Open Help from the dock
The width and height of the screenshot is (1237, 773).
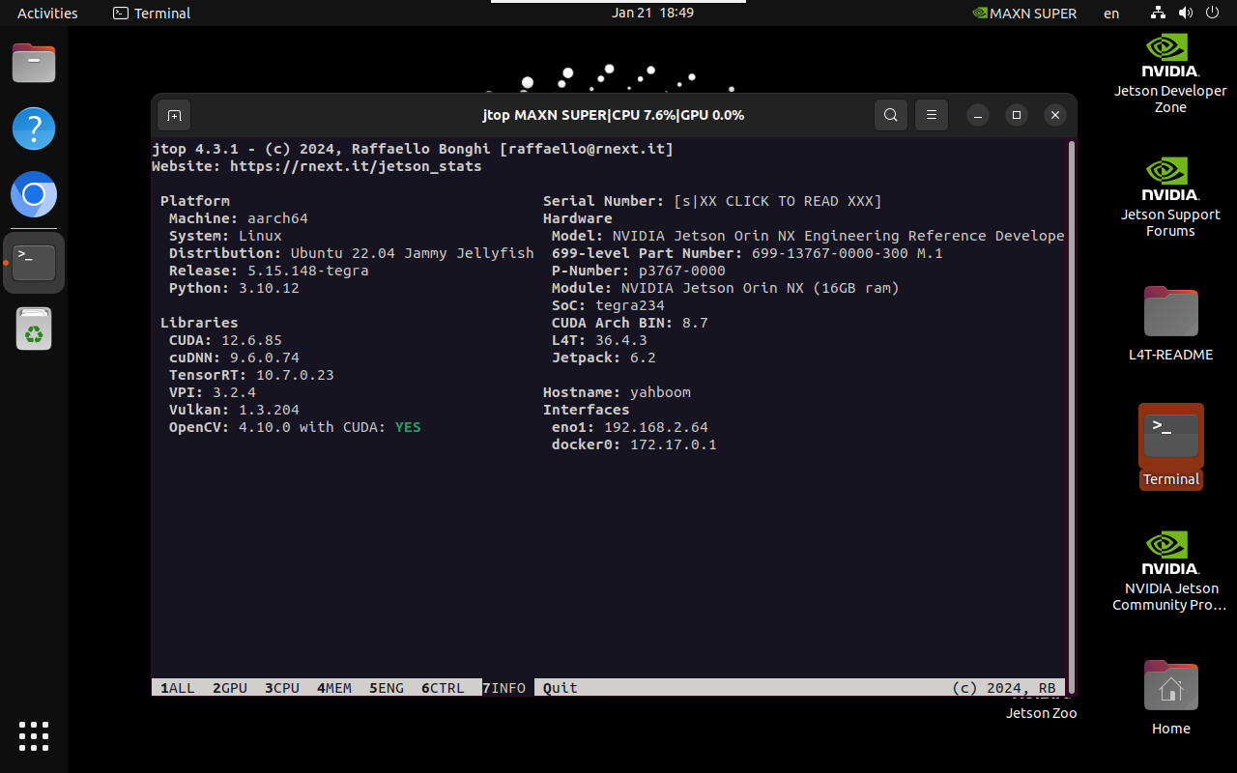34,129
